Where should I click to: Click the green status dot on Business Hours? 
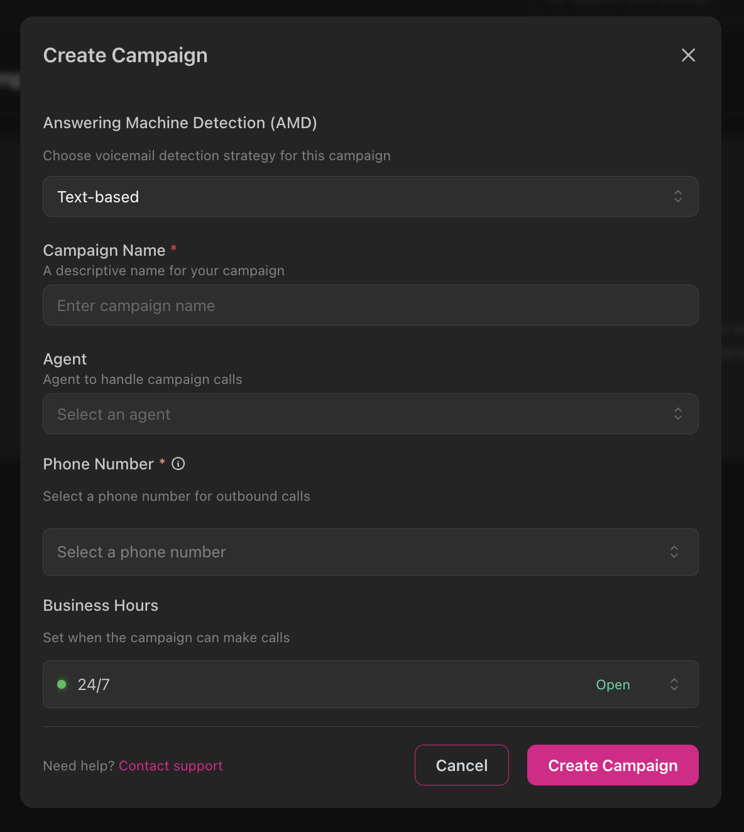click(x=61, y=684)
